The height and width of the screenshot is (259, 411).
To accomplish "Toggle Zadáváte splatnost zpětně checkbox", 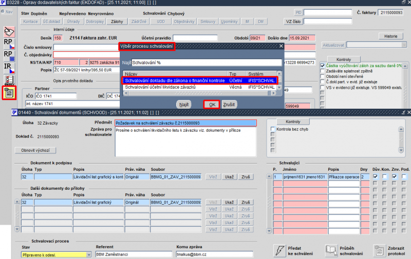I will pyautogui.click(x=323, y=71).
